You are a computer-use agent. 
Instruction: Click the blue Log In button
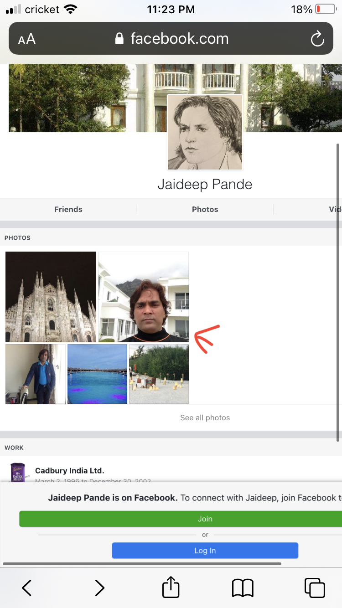(x=205, y=551)
